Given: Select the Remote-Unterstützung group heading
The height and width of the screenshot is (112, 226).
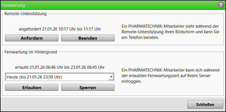Looking at the screenshot, I should coord(26,13).
